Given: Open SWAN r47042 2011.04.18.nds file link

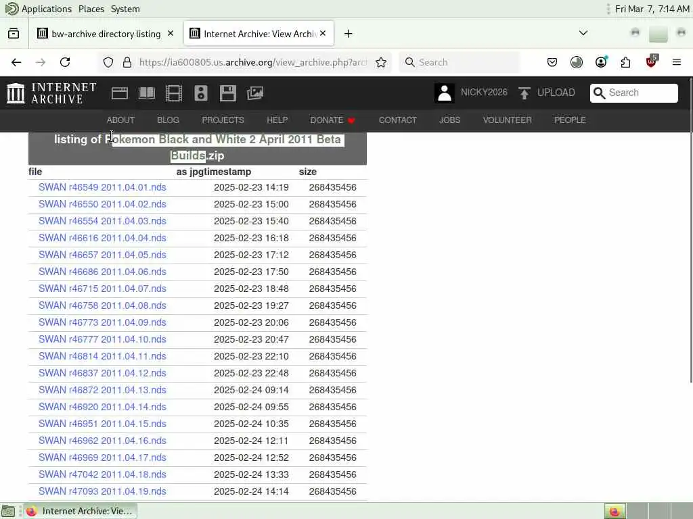Looking at the screenshot, I should tap(102, 474).
